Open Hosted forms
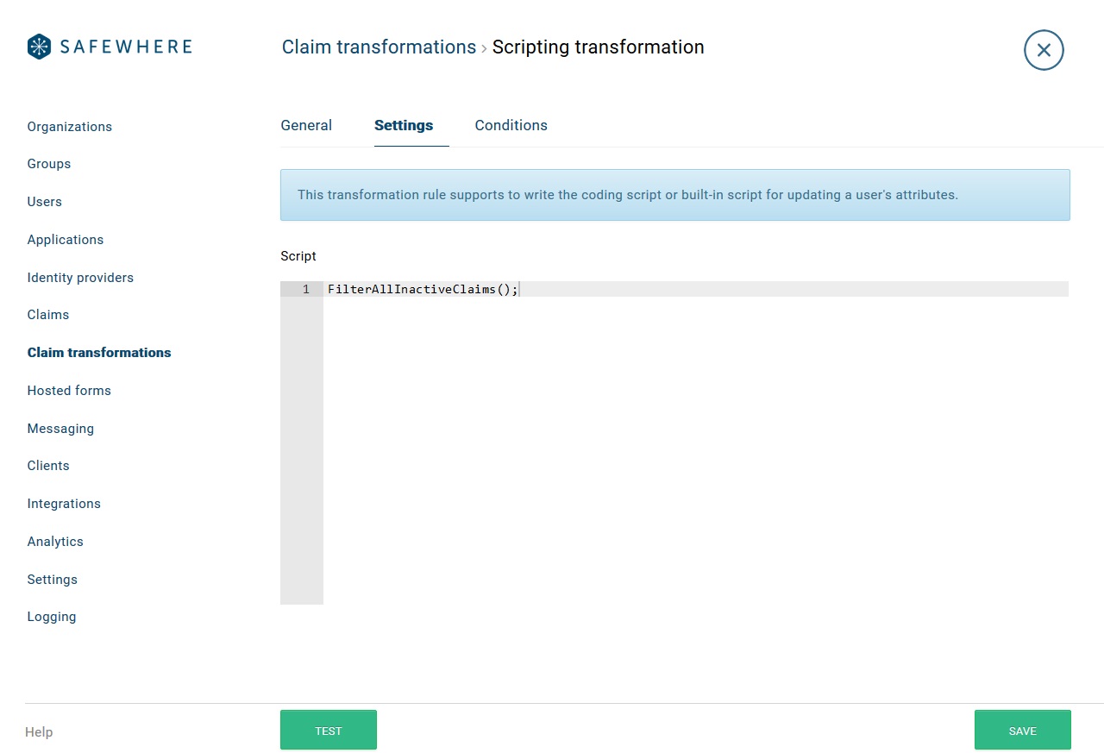Viewport: 1104px width, 753px height. (x=69, y=391)
